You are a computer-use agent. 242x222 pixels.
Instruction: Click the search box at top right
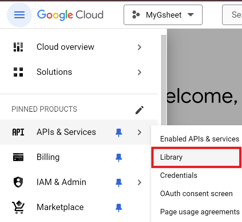[x=232, y=15]
